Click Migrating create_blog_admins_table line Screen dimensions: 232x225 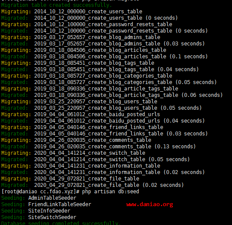(81, 37)
